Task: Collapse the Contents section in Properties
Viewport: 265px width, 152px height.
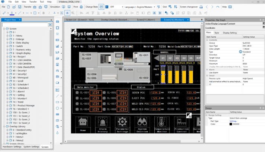Action: [207, 40]
